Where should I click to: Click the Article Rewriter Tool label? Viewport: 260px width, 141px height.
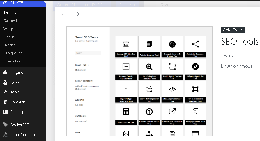[x=149, y=55]
